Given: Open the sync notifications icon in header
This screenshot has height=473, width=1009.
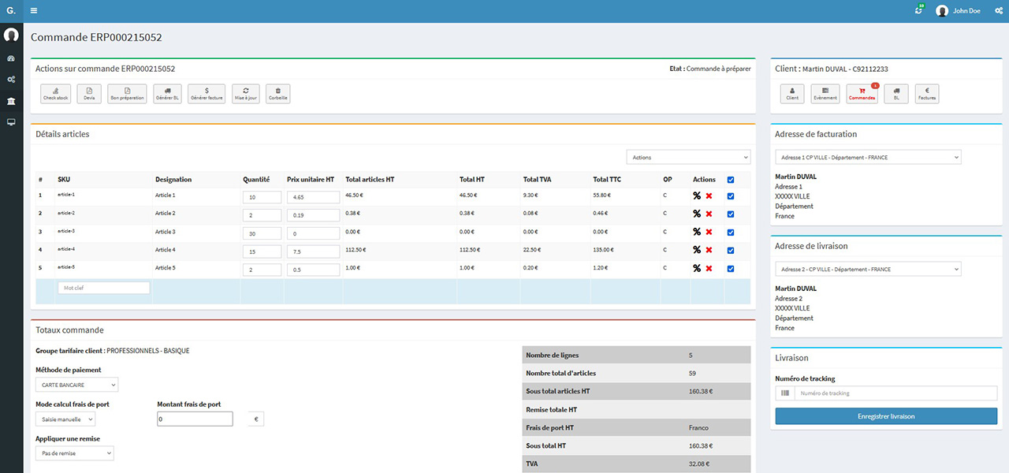Looking at the screenshot, I should point(918,11).
